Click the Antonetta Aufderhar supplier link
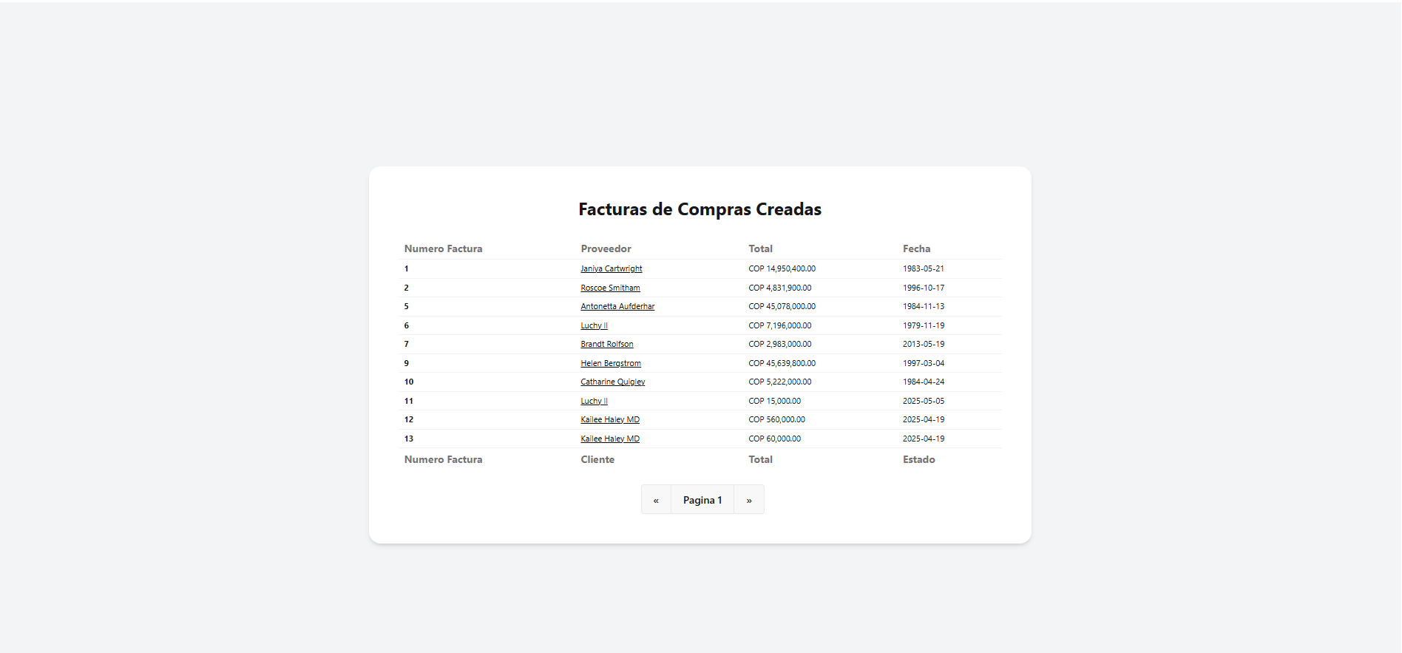 tap(617, 306)
